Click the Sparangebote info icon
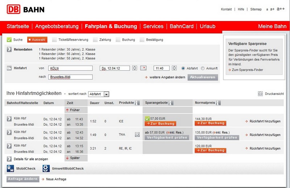Image resolution: width=290 pixels, height=188 pixels. click(x=171, y=103)
